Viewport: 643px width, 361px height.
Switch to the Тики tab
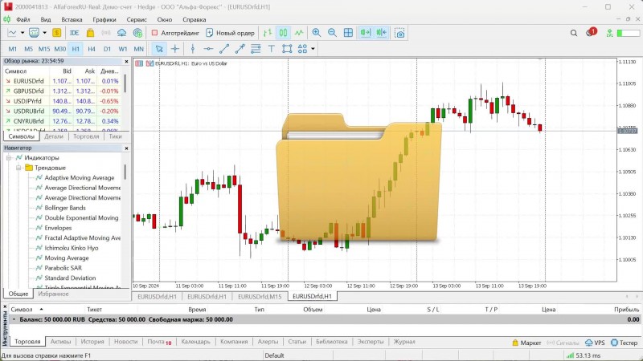[x=115, y=136]
